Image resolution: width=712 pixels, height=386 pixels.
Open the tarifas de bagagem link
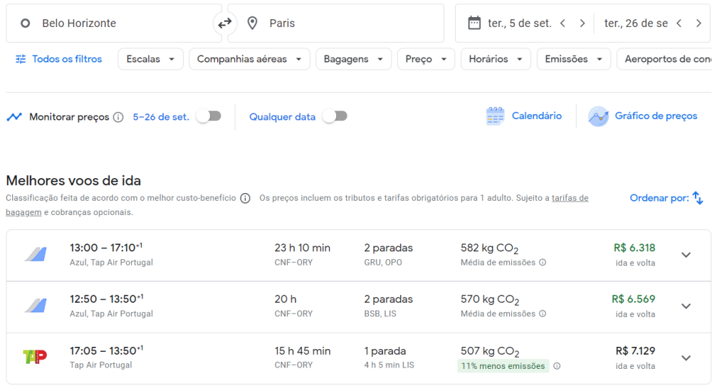(x=570, y=198)
